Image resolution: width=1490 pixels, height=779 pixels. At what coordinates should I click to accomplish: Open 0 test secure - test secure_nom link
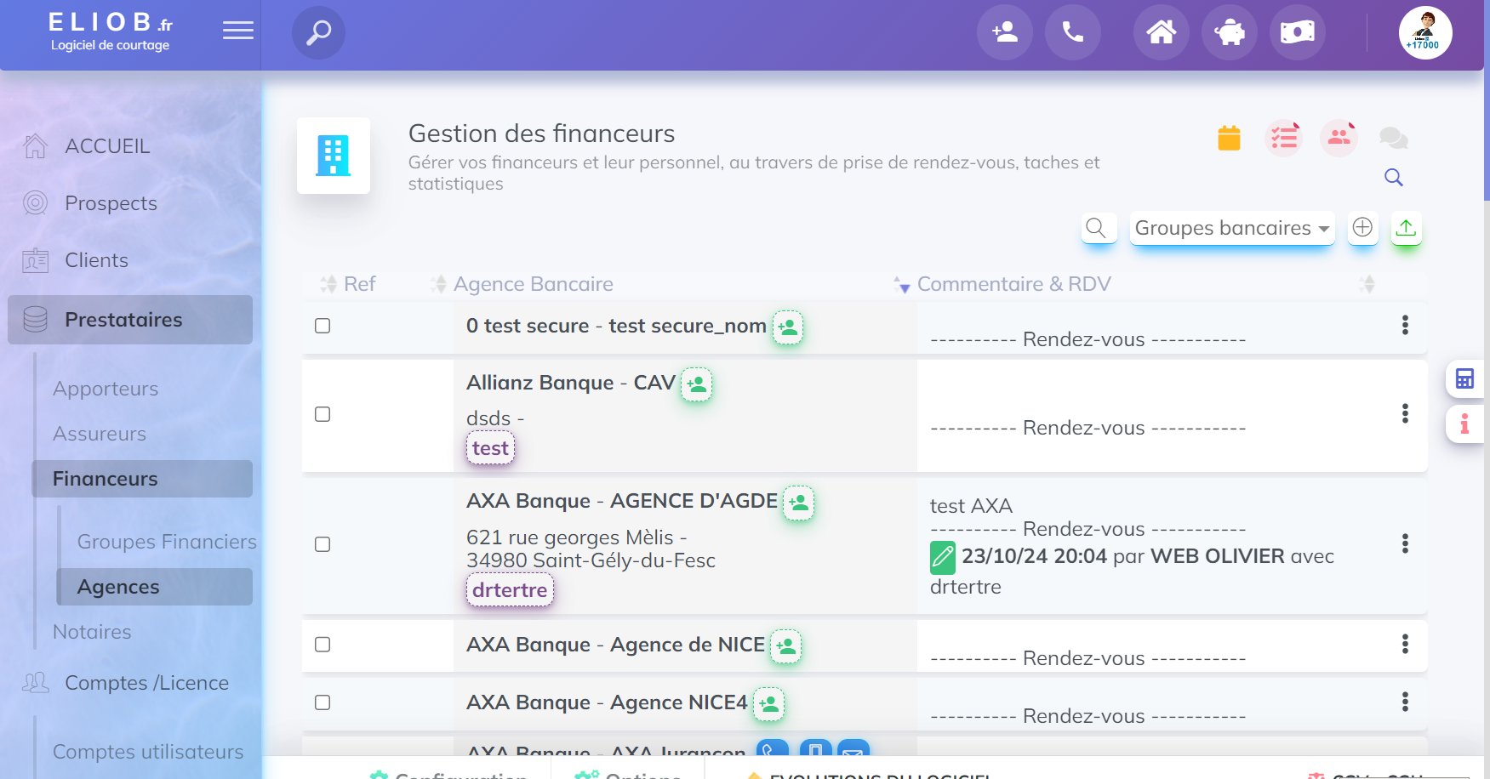click(x=616, y=326)
